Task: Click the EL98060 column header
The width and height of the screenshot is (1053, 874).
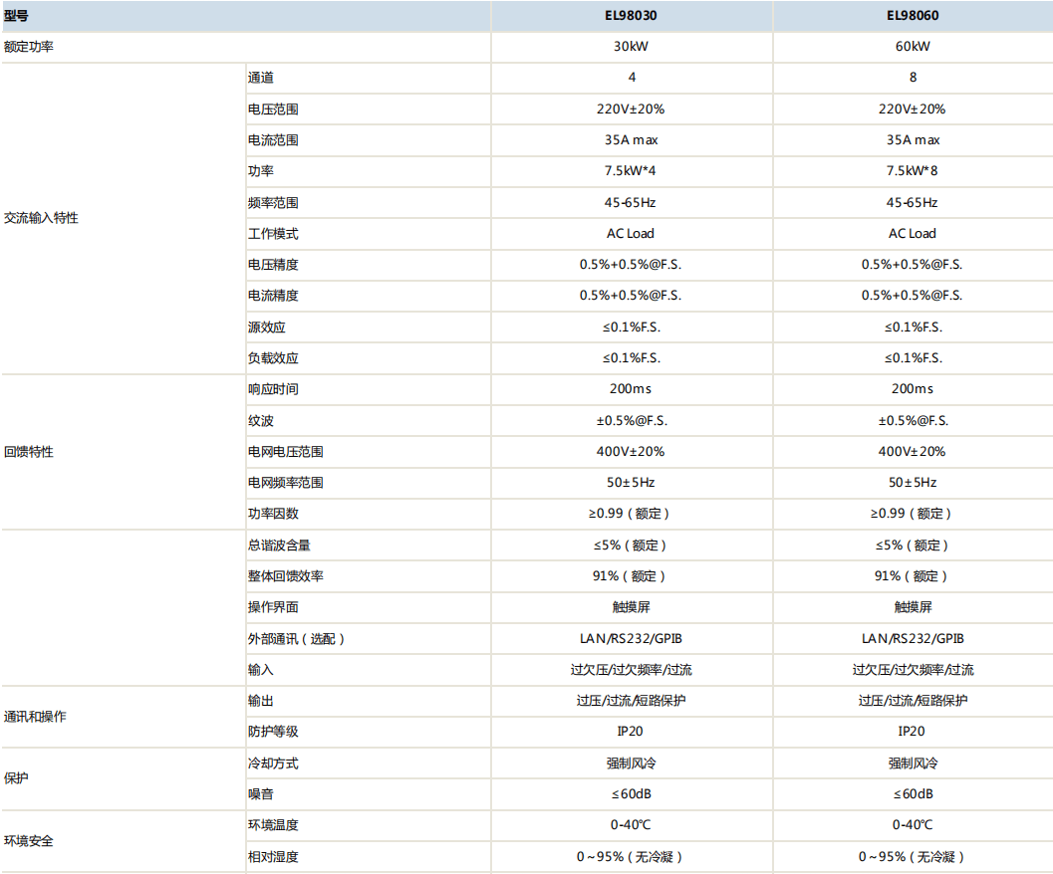Action: click(912, 16)
